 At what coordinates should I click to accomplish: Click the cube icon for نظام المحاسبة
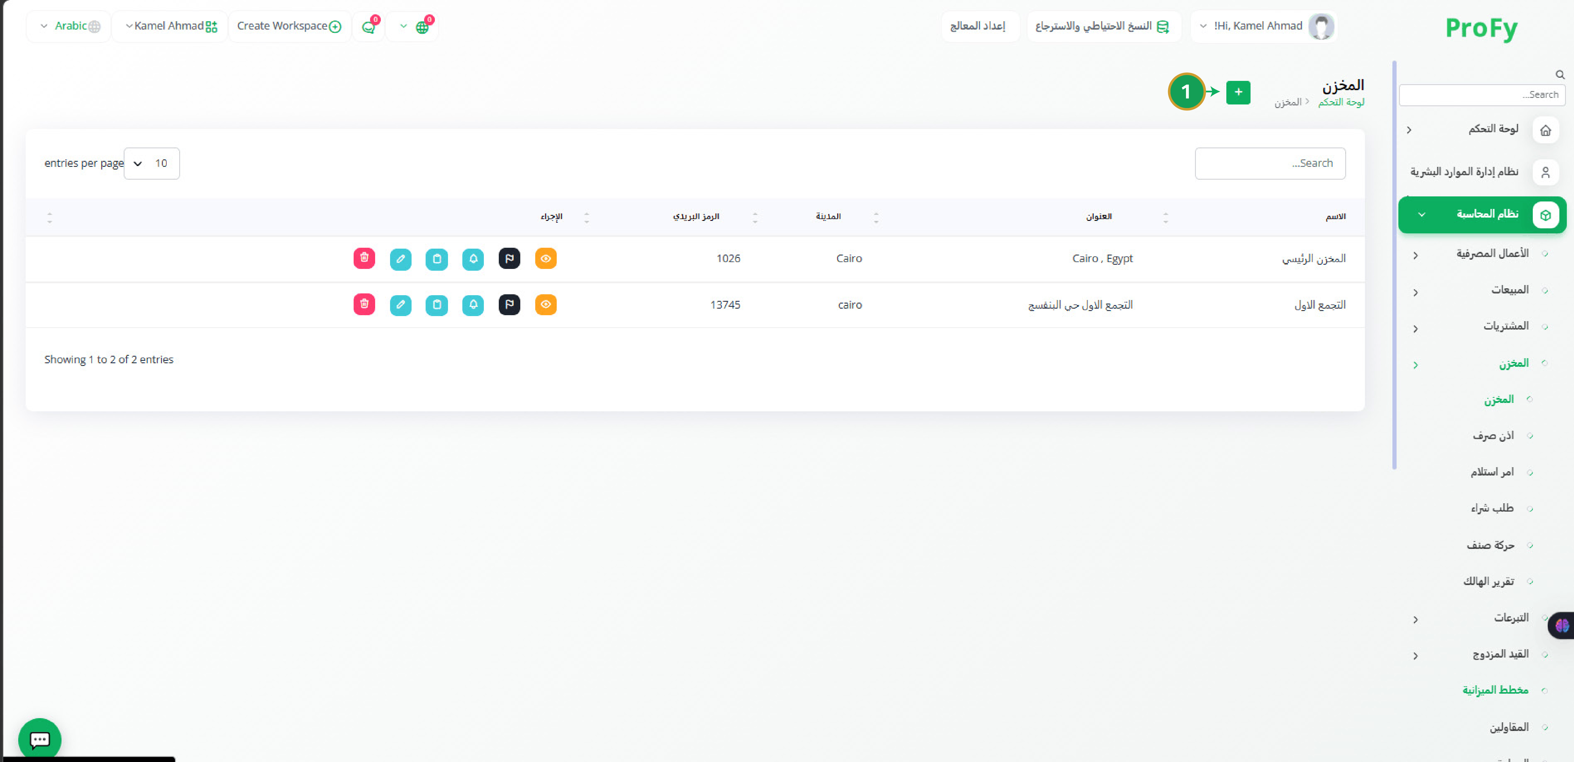pos(1545,214)
